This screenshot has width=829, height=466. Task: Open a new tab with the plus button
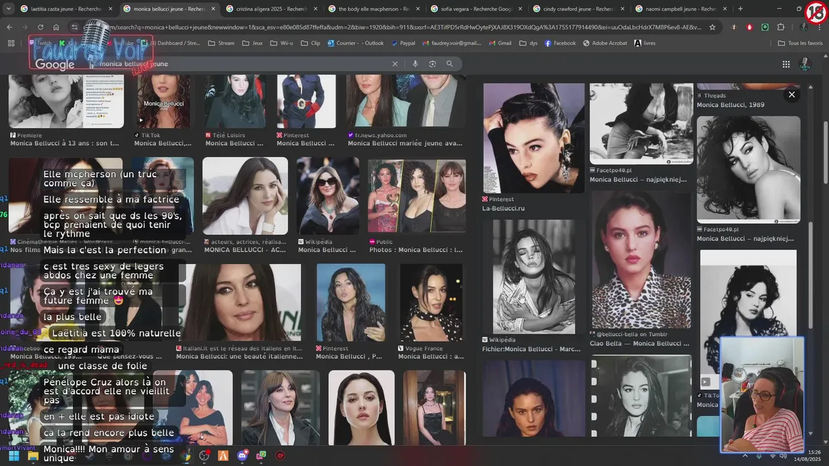click(x=740, y=9)
